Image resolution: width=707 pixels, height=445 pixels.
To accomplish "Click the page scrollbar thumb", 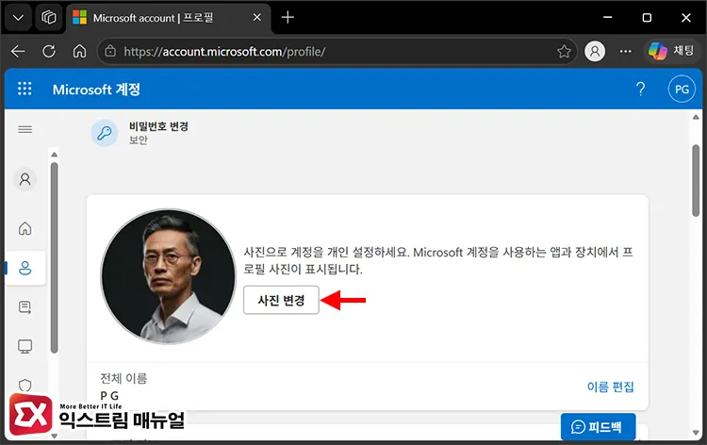I will click(x=697, y=180).
